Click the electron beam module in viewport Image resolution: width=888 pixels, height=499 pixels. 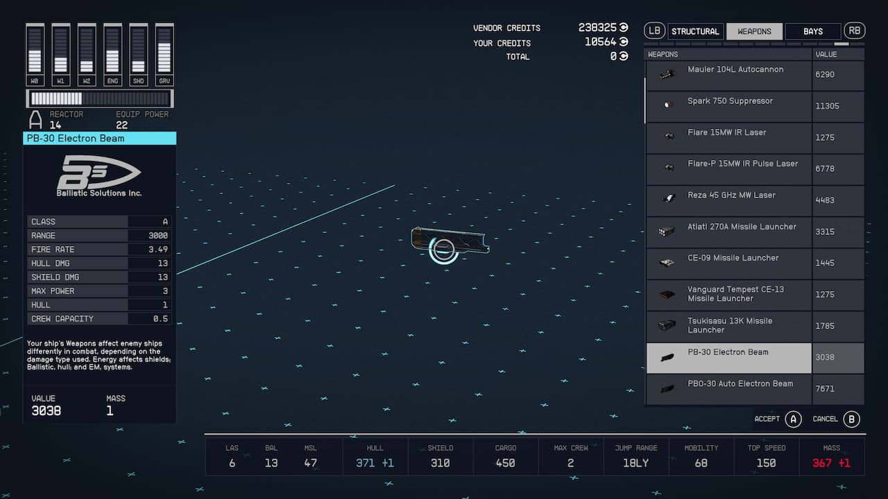[x=450, y=241]
